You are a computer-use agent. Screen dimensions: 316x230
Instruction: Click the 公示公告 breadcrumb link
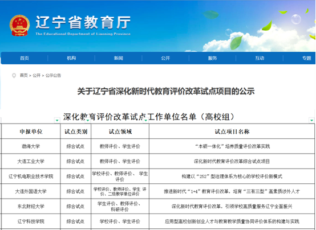point(53,76)
